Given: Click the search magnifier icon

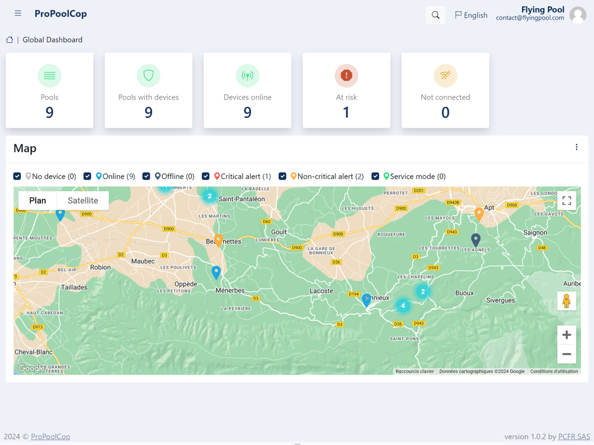Looking at the screenshot, I should point(435,15).
